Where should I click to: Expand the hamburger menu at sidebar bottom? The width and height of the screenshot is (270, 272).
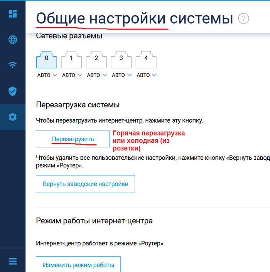(x=13, y=261)
